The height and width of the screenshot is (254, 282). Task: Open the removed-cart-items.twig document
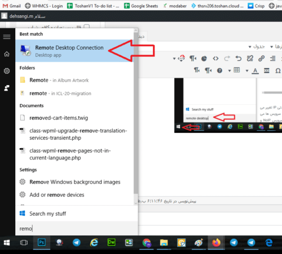[74, 118]
